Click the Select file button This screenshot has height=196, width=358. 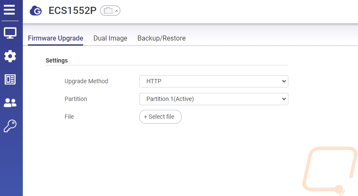(x=160, y=117)
